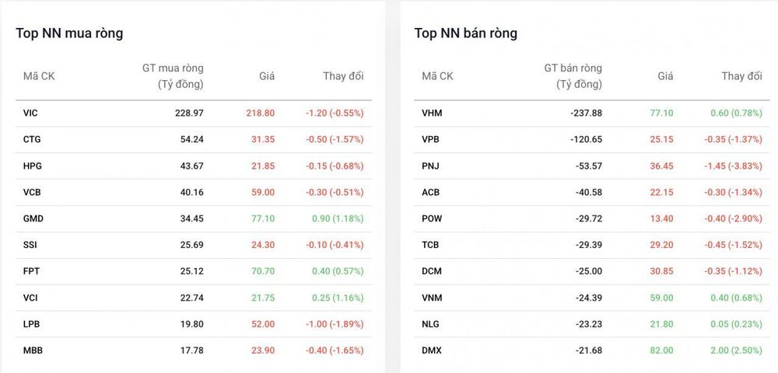Select the VCI ticker
This screenshot has width=778, height=373.
(30, 298)
